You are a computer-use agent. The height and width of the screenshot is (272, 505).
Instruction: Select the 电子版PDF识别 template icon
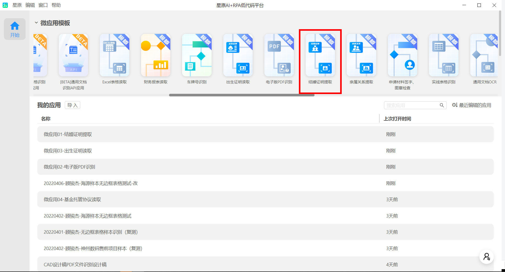tap(279, 55)
